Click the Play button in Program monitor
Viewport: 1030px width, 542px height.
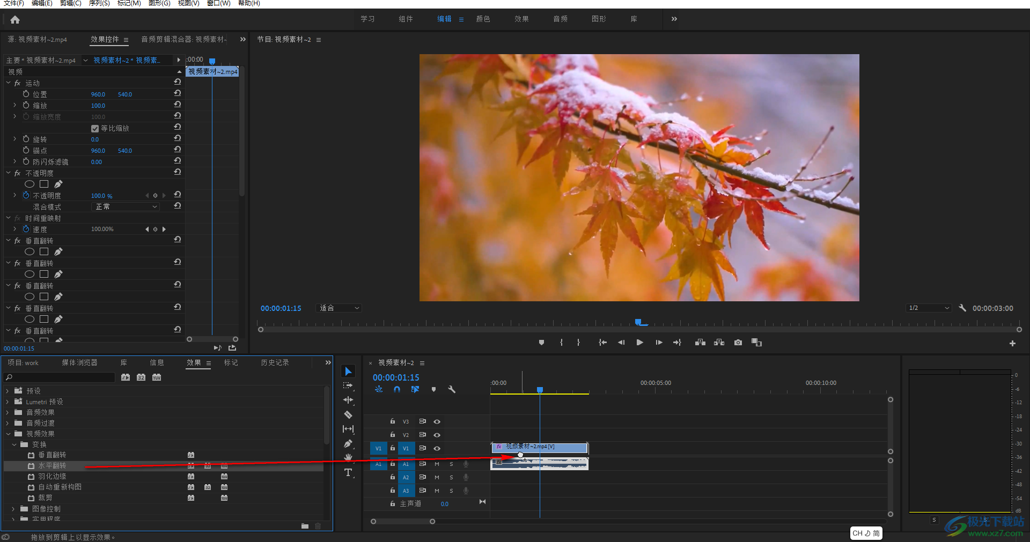(639, 343)
